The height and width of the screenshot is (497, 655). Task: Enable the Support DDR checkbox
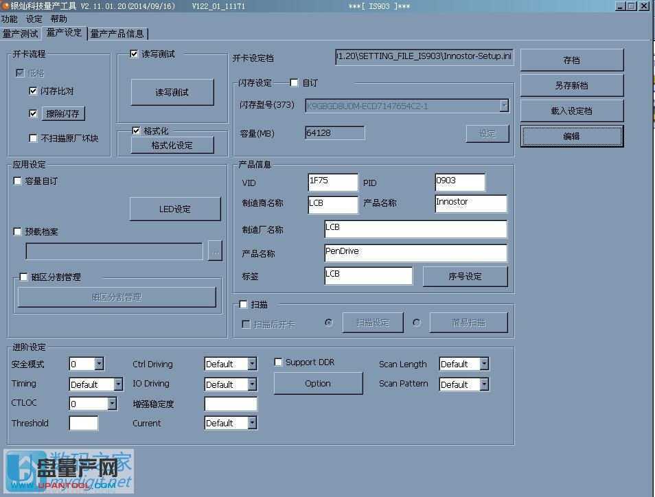278,362
